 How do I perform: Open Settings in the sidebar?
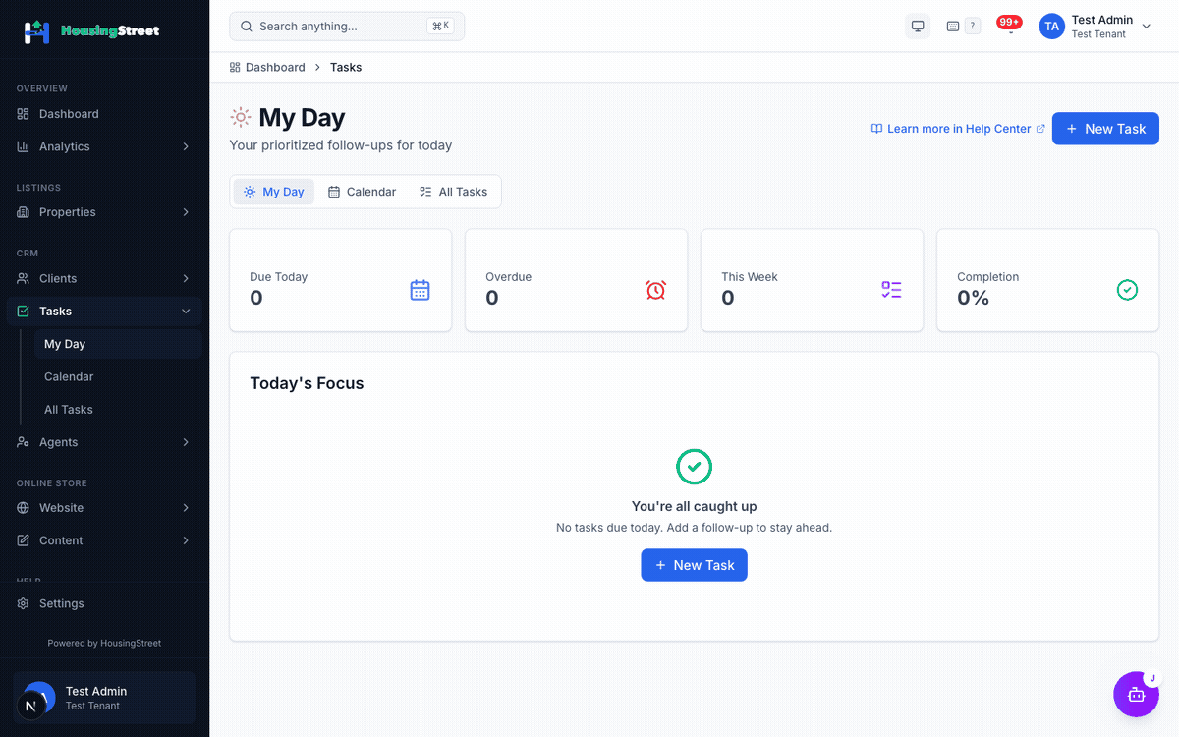[x=104, y=603]
